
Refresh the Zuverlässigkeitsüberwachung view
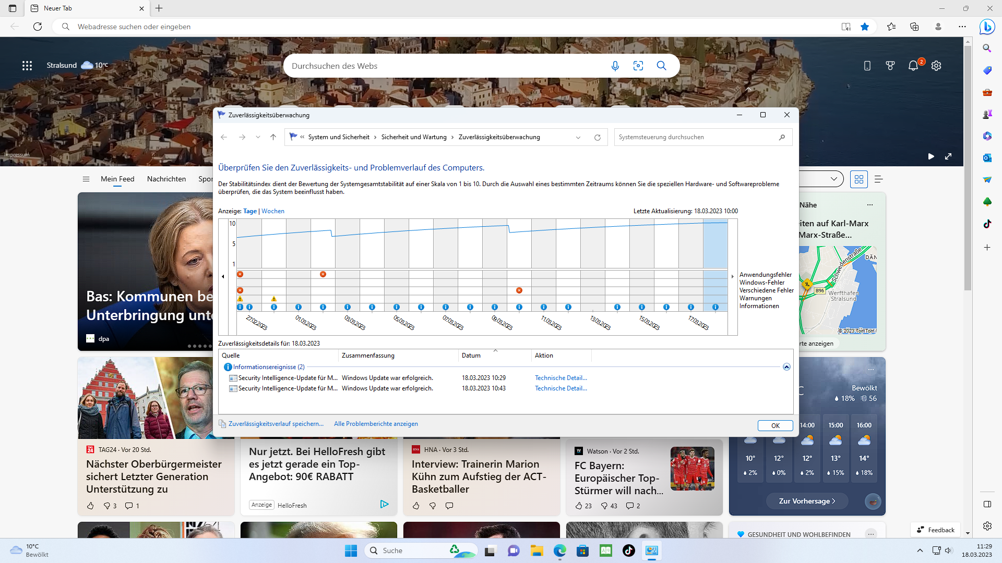[x=598, y=137]
